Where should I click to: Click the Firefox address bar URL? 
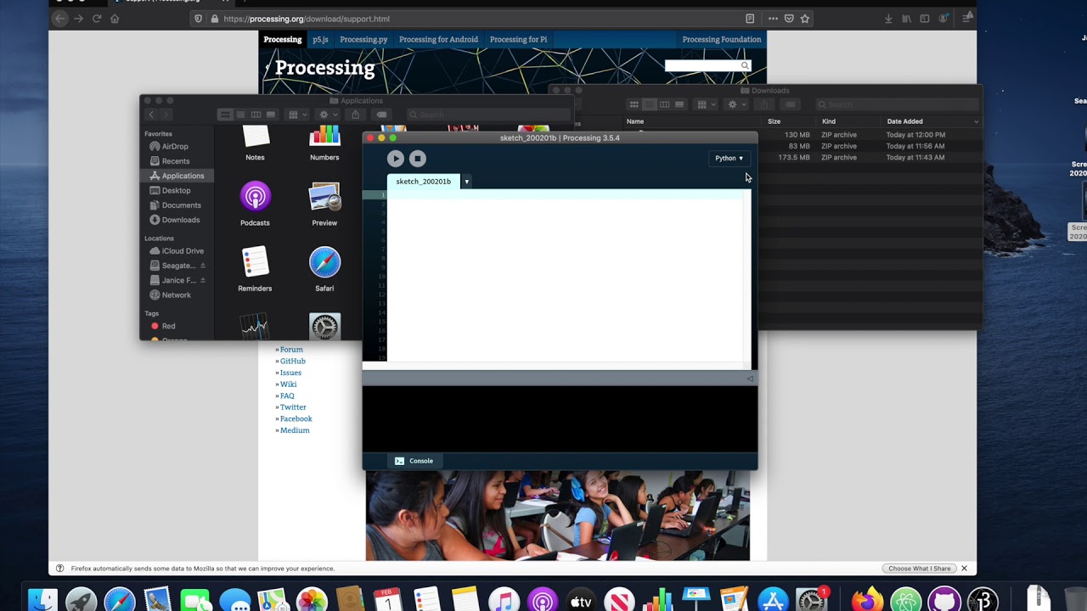point(307,19)
